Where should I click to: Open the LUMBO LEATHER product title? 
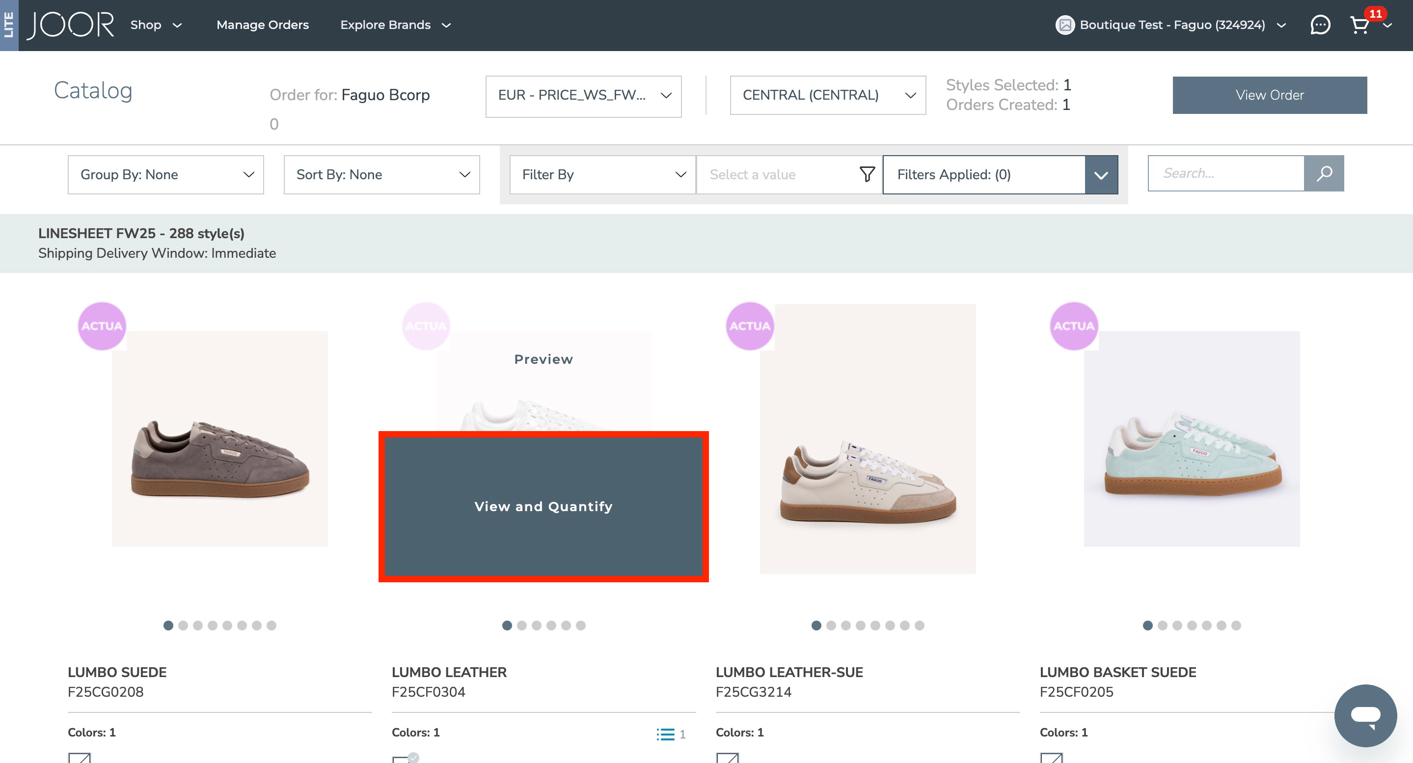(x=449, y=672)
